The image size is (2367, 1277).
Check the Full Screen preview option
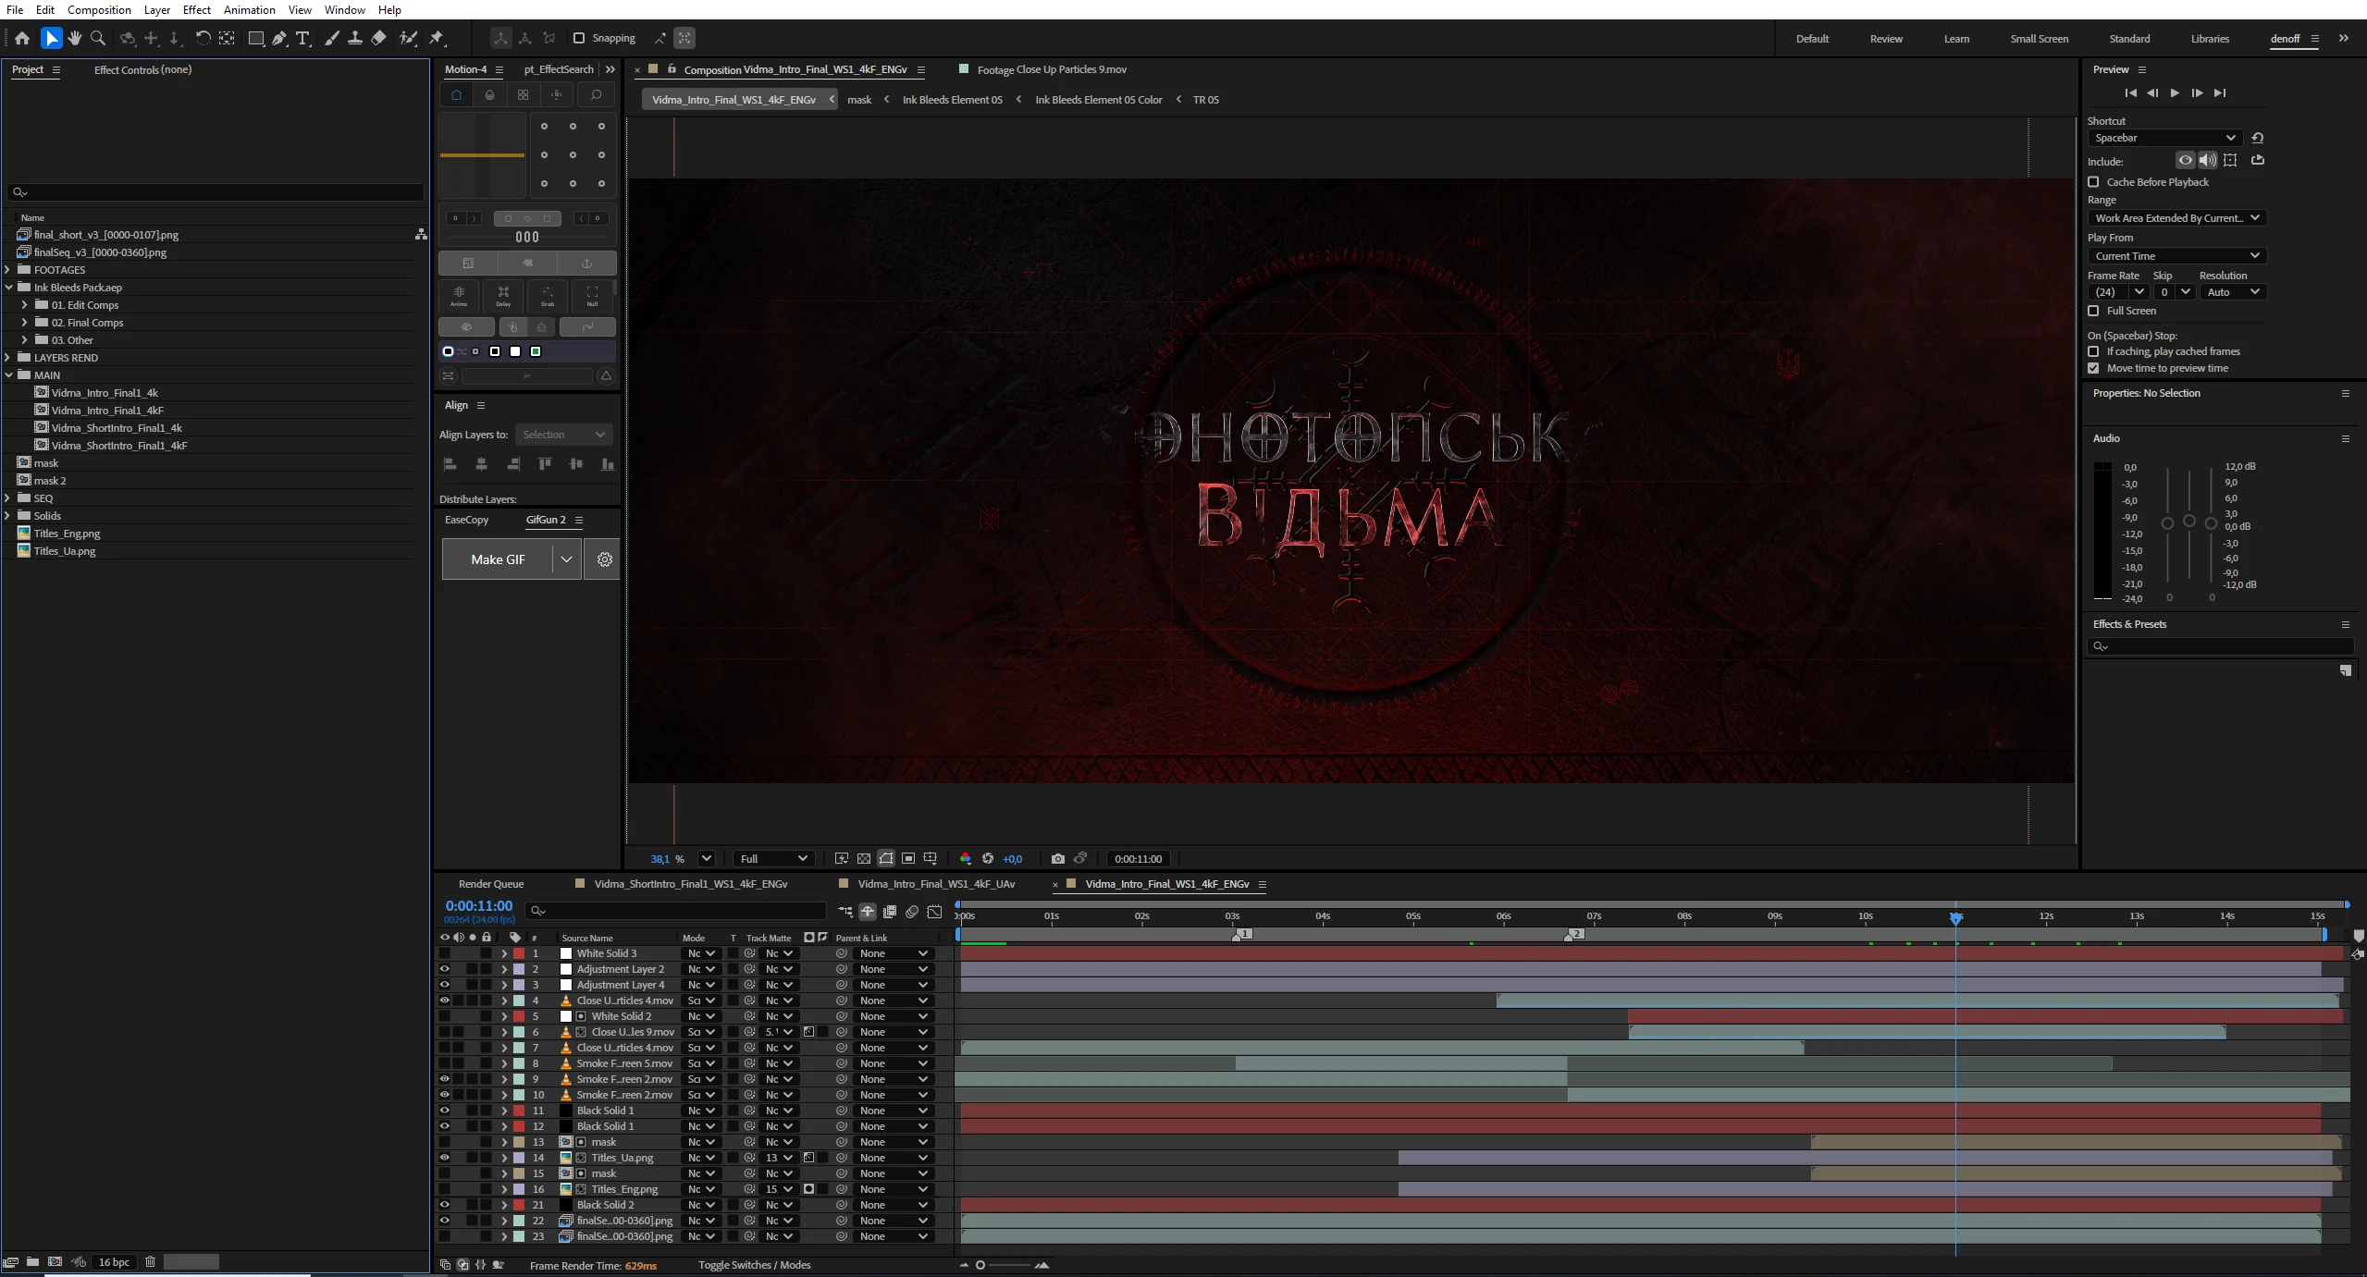coord(2094,311)
